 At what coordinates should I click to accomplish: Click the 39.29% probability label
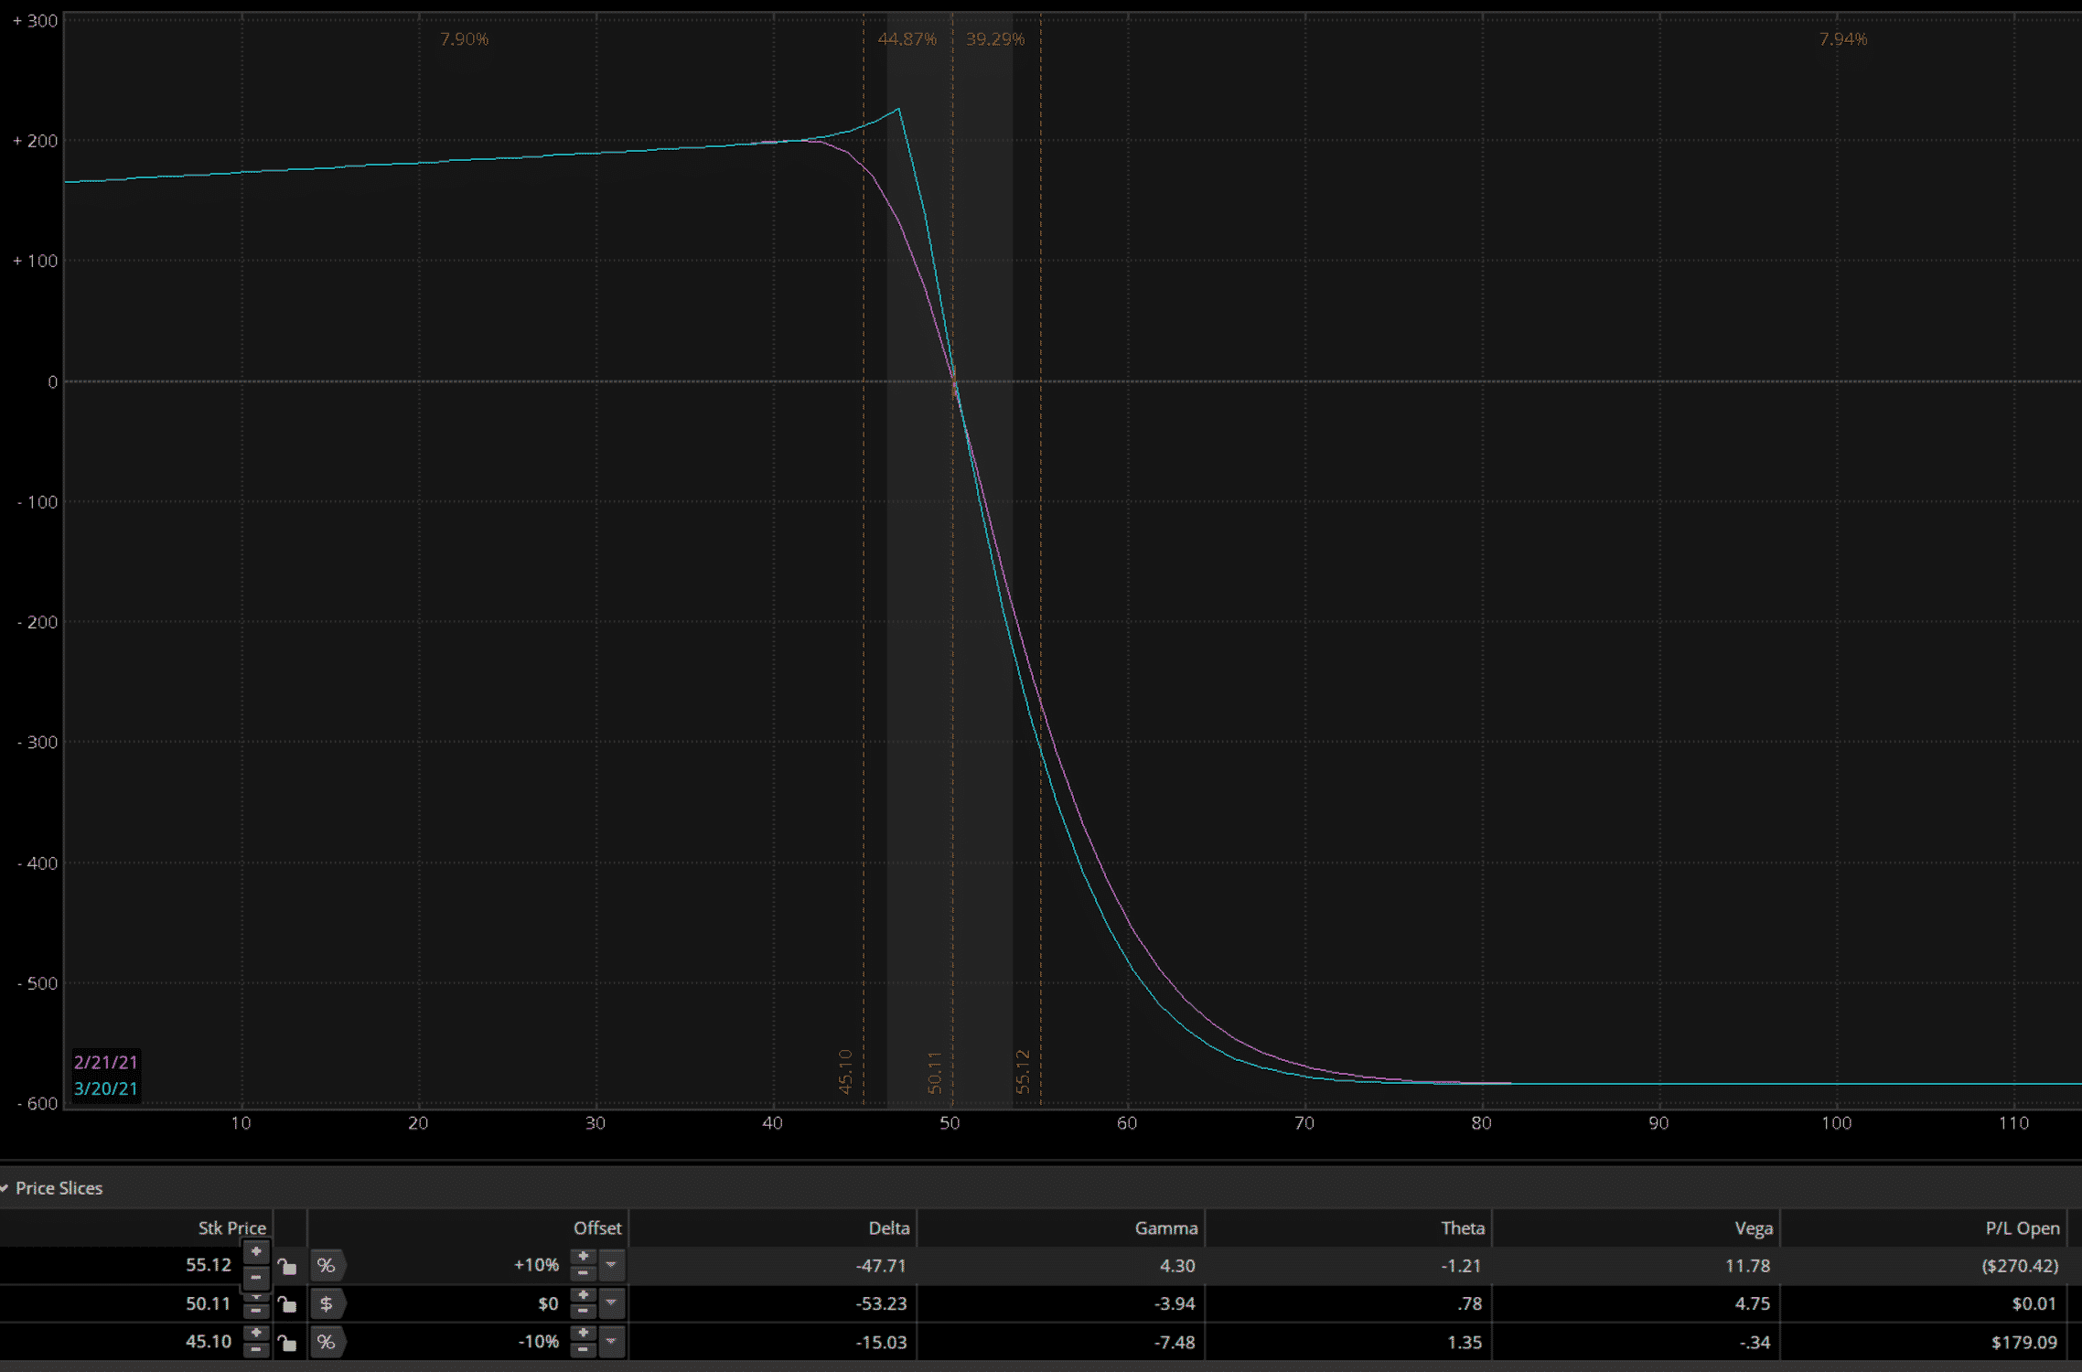pyautogui.click(x=995, y=39)
